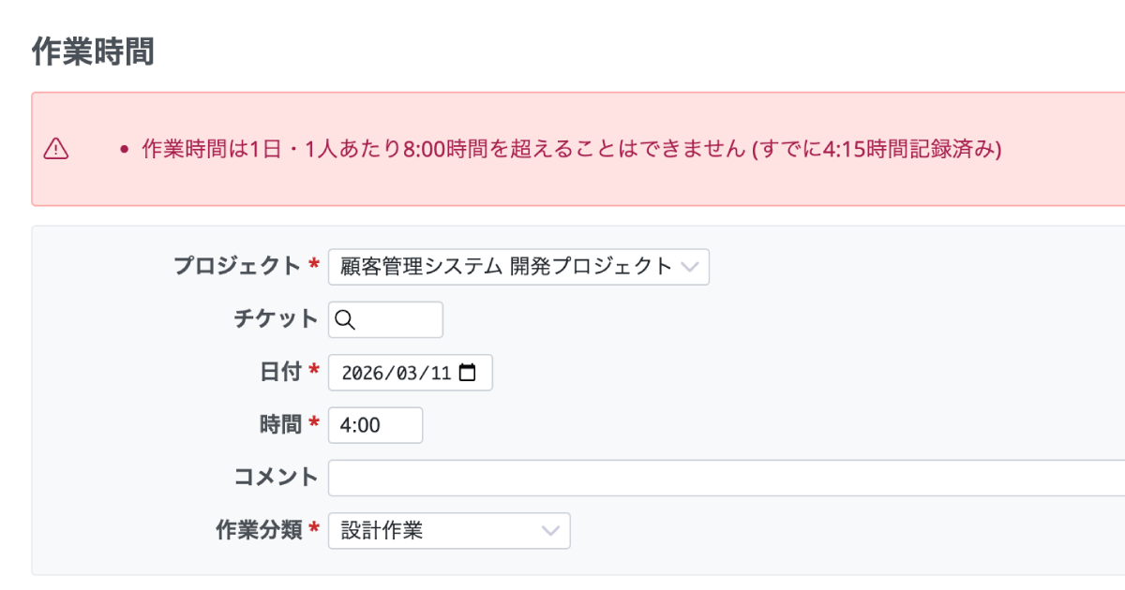
Task: Select the day 11 in the date field
Action: (x=439, y=373)
